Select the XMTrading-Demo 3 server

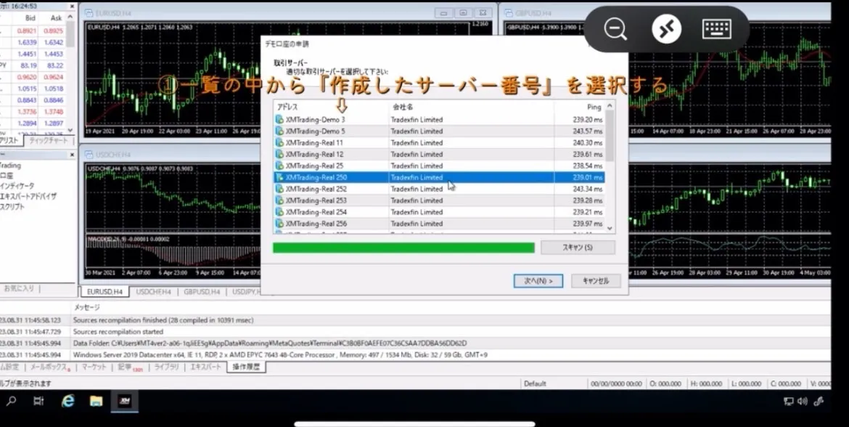pyautogui.click(x=315, y=120)
